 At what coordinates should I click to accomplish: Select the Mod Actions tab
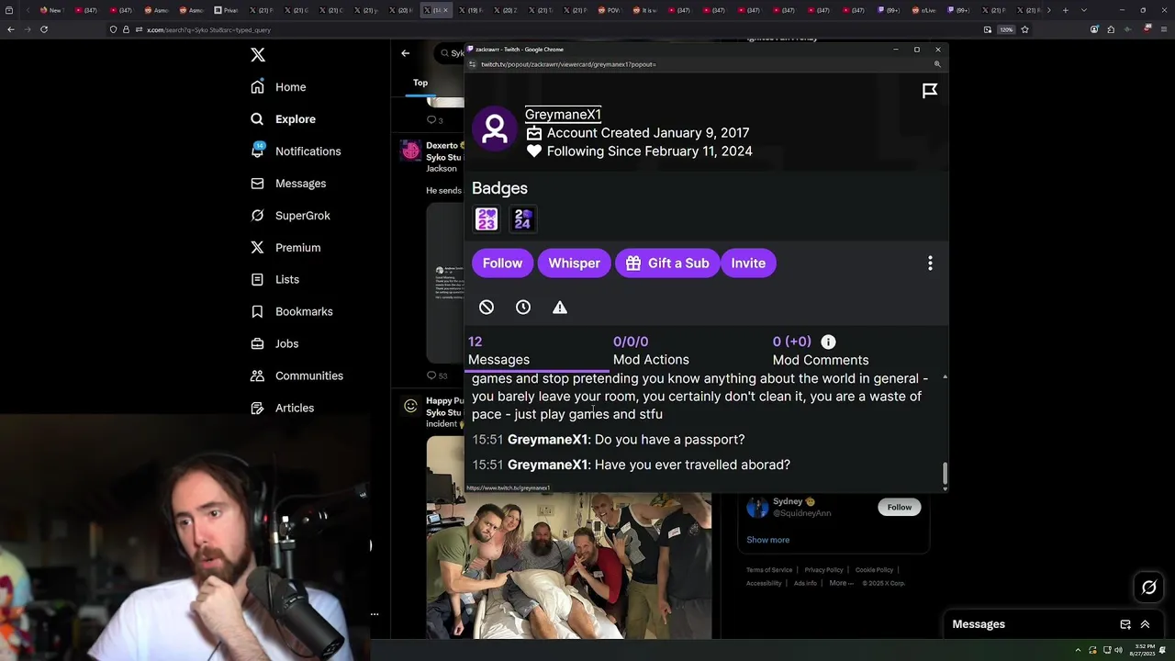point(651,351)
